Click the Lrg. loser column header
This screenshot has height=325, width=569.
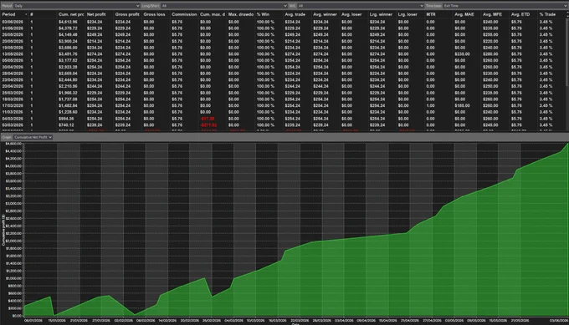[410, 14]
